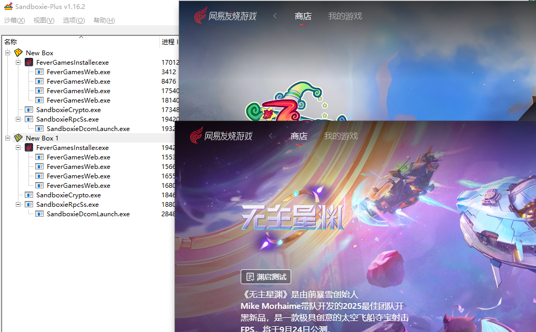This screenshot has height=332, width=536.
Task: Collapse SandboxieRpcSs.exe under New Box 1
Action: [18, 204]
